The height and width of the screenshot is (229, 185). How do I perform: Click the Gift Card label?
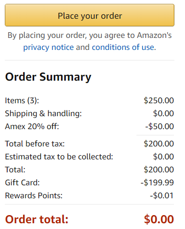[x=22, y=182]
